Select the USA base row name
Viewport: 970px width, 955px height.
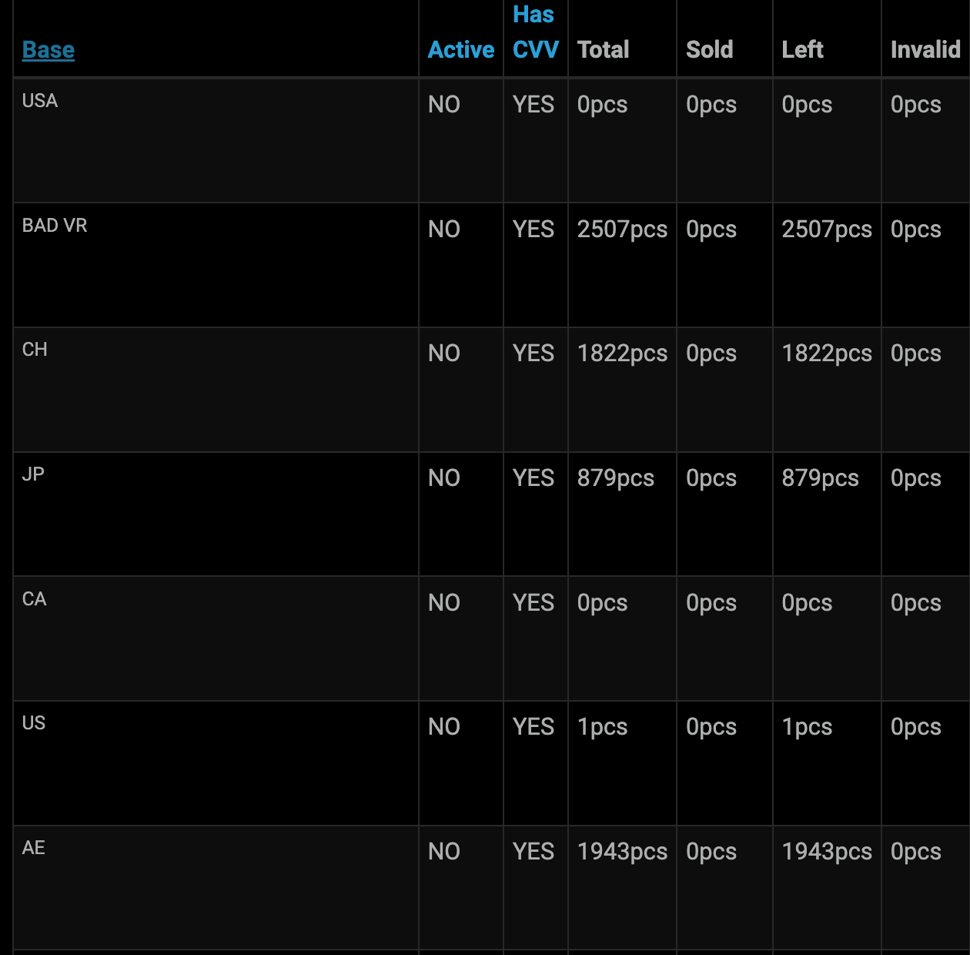40,101
